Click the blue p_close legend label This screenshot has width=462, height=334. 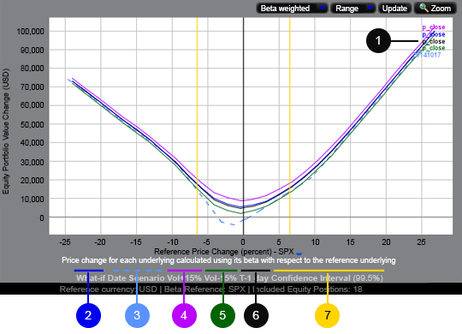click(x=434, y=34)
